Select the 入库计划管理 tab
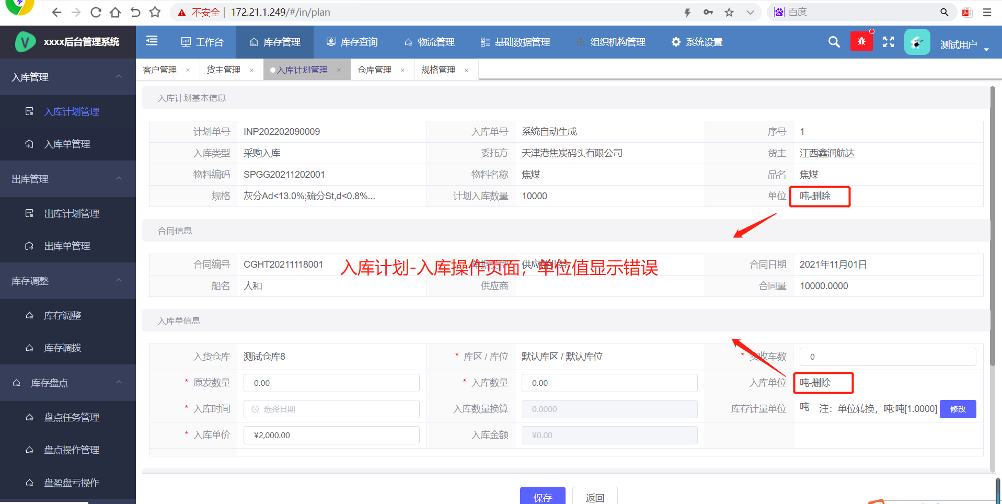 pyautogui.click(x=303, y=70)
